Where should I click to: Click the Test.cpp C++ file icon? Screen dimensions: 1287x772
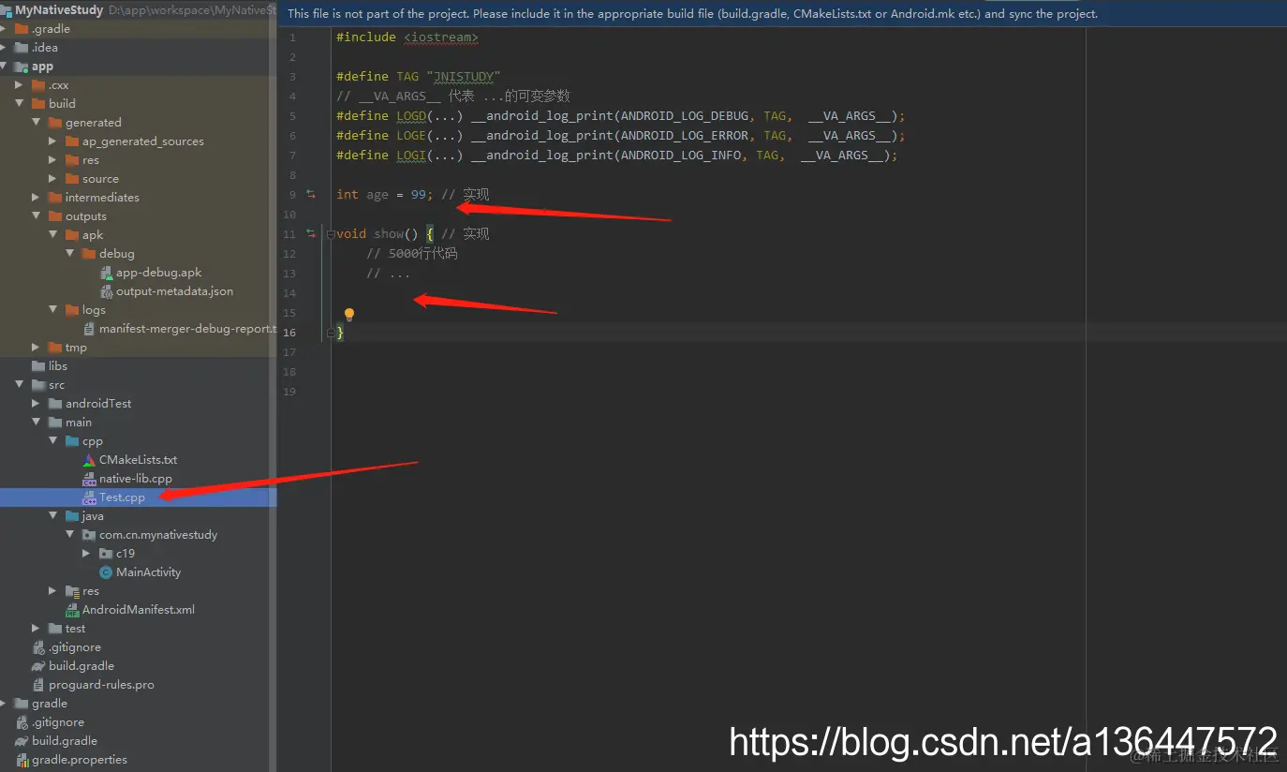click(x=90, y=497)
